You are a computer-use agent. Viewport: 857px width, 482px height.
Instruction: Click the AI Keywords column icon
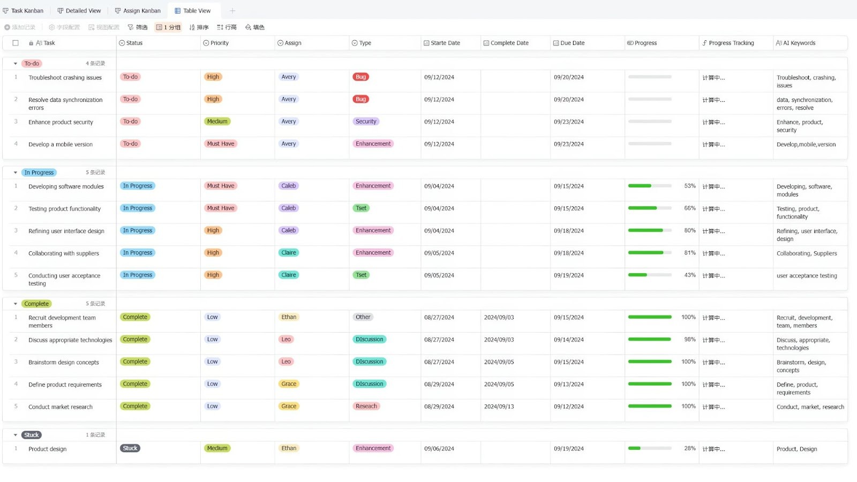coord(780,43)
